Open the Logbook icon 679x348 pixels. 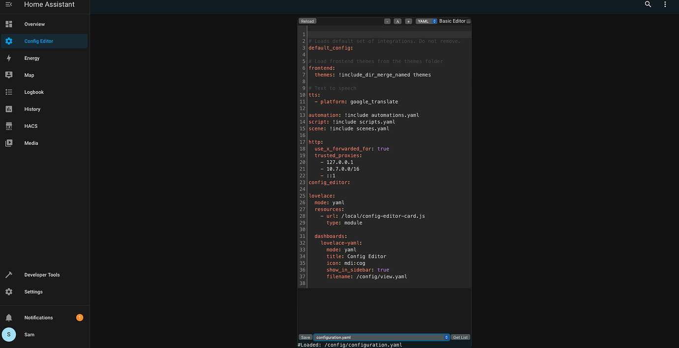coord(9,92)
